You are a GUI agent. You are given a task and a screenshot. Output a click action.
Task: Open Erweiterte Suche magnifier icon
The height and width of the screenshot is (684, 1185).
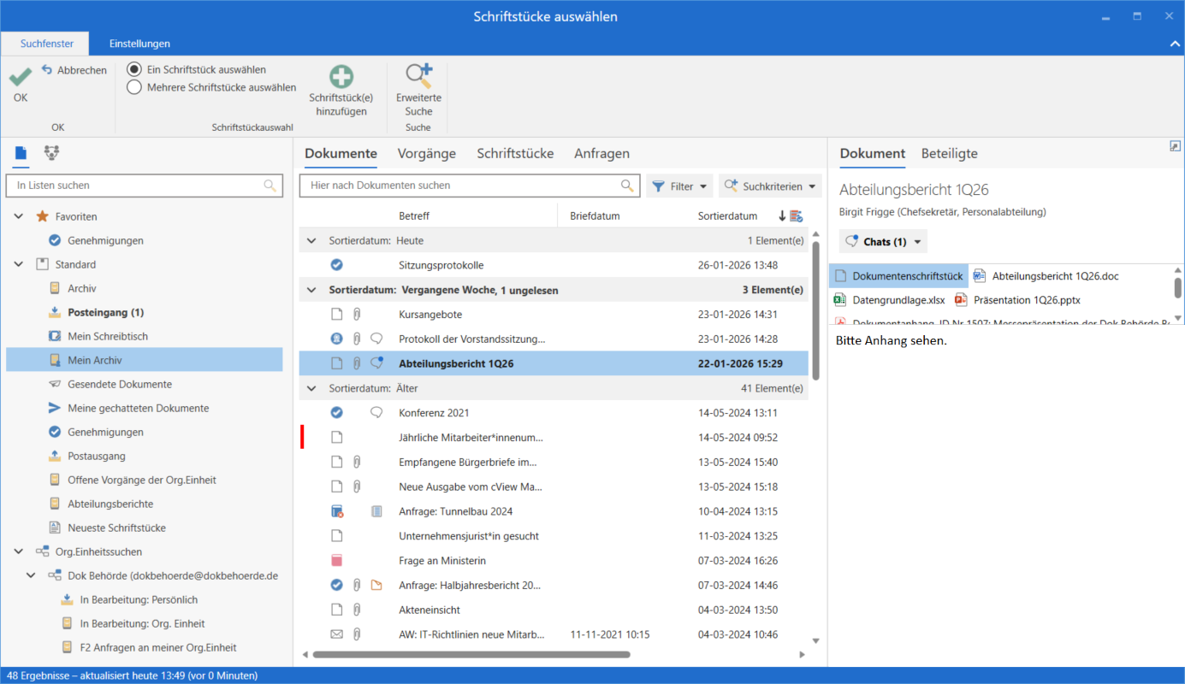pos(418,76)
